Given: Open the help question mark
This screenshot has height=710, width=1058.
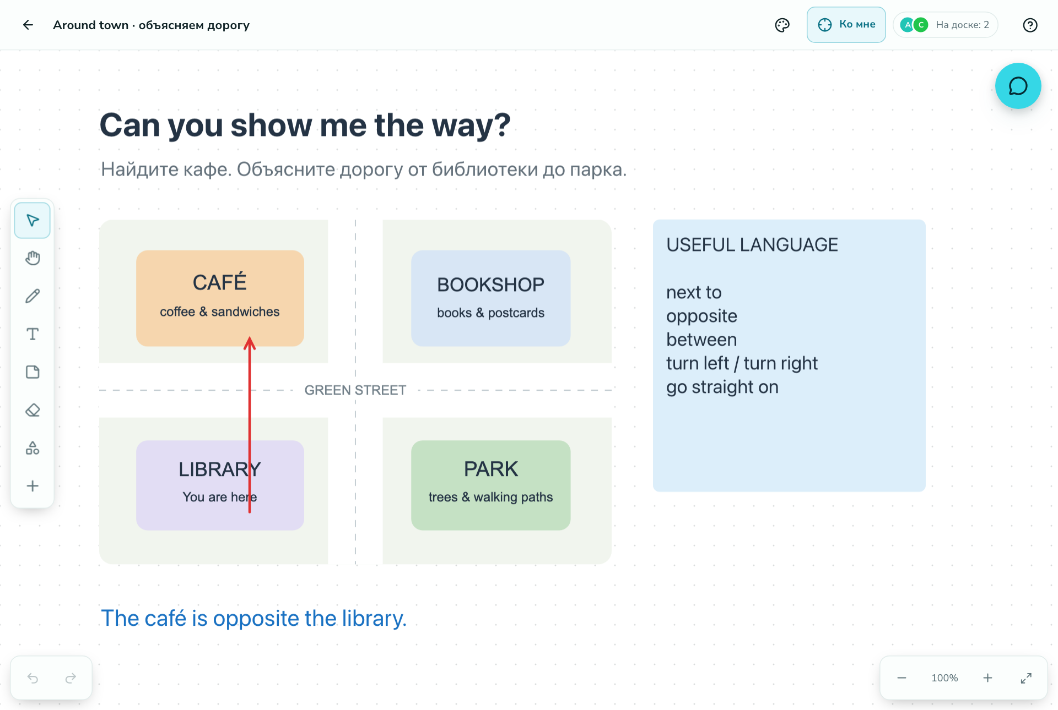Looking at the screenshot, I should tap(1030, 25).
